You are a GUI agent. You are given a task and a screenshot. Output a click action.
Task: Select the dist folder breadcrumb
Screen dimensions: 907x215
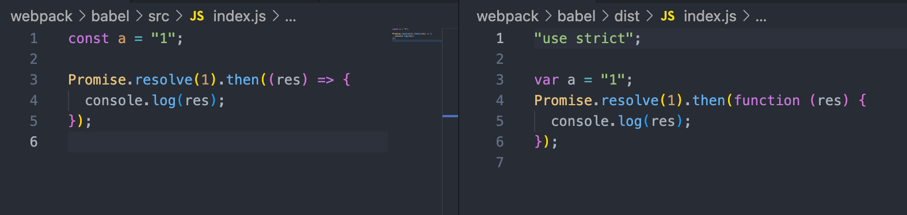click(x=627, y=16)
